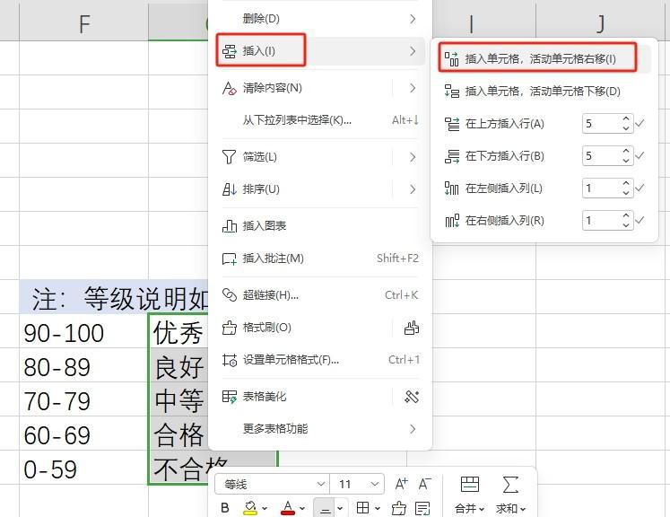
Task: Select column J header
Action: pyautogui.click(x=600, y=23)
